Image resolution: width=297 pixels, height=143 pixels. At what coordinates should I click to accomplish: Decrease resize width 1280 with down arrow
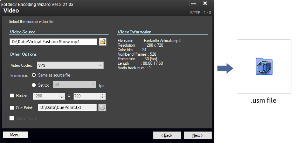[x=62, y=98]
